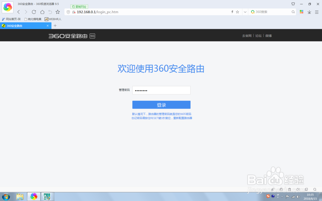Viewport: 322px width, 201px height.
Task: Open the colorful extensions grid icon
Action: point(301,12)
